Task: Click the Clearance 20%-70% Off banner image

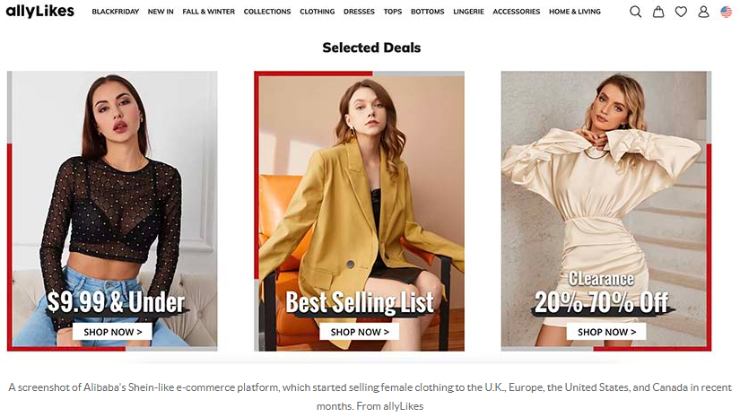Action: (x=606, y=211)
